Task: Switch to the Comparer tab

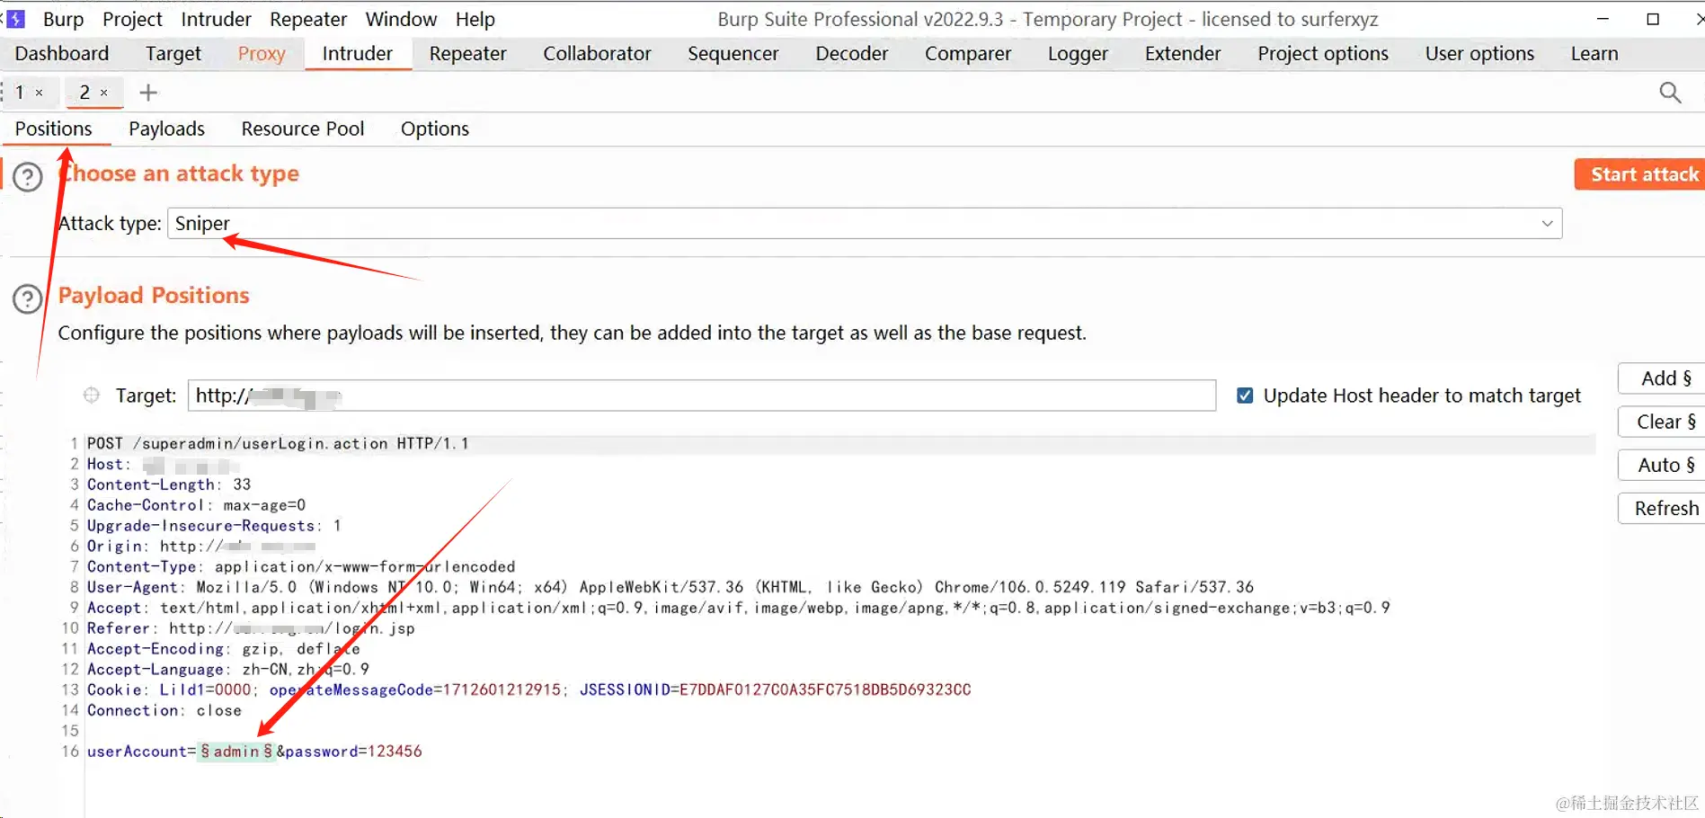Action: [x=968, y=54]
